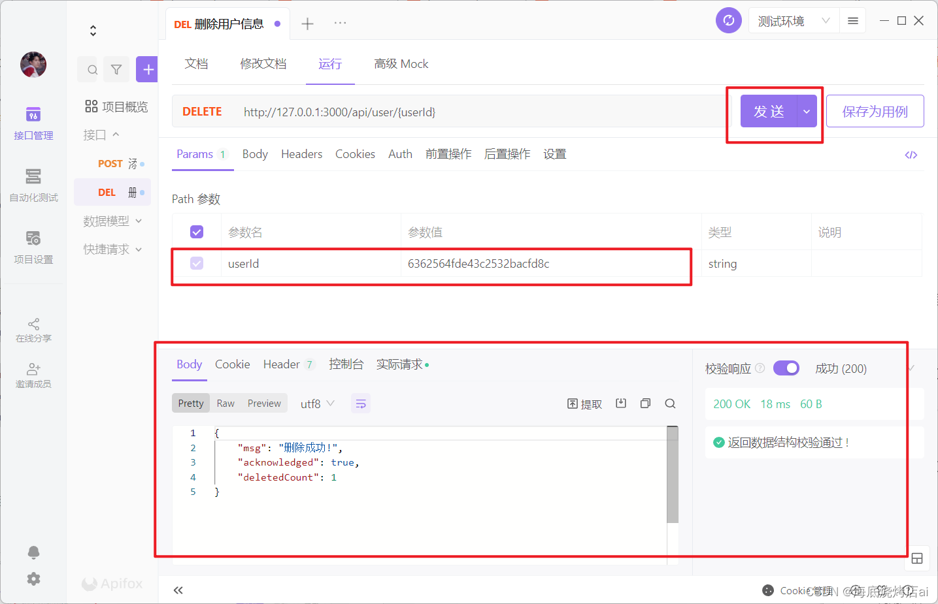Open 项目设置 sidebar section
938x604 pixels.
[x=33, y=247]
